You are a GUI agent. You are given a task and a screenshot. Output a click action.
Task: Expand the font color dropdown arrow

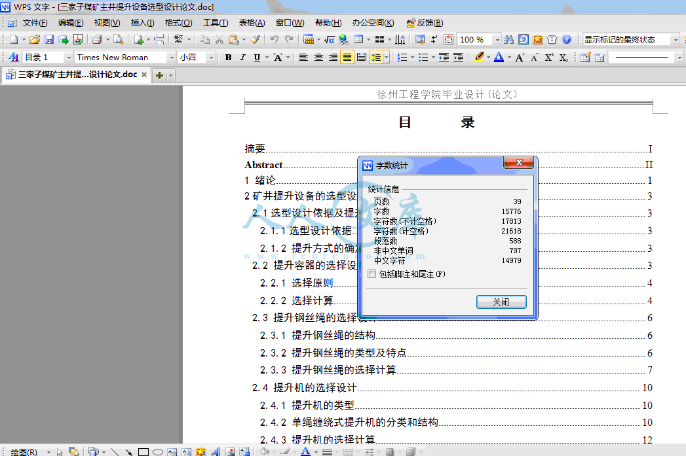509,57
